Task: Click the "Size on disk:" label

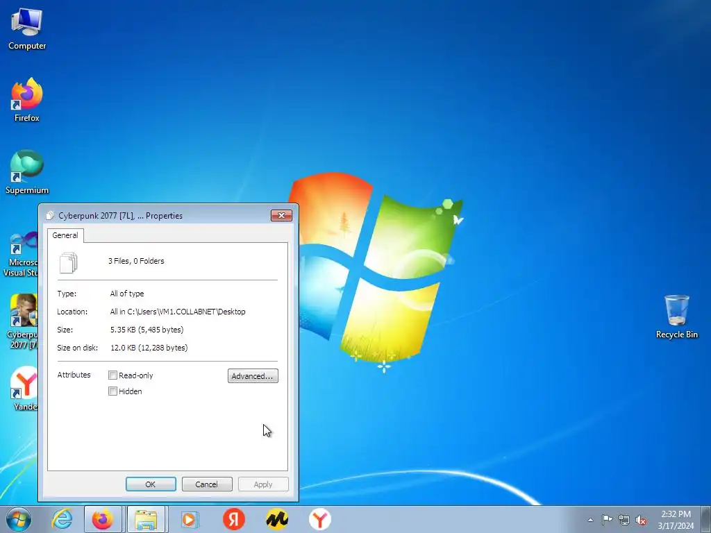Action: coord(78,348)
